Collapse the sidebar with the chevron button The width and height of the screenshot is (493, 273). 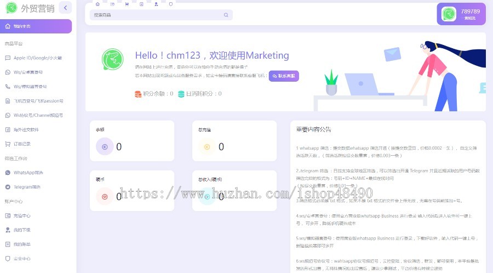[65, 8]
